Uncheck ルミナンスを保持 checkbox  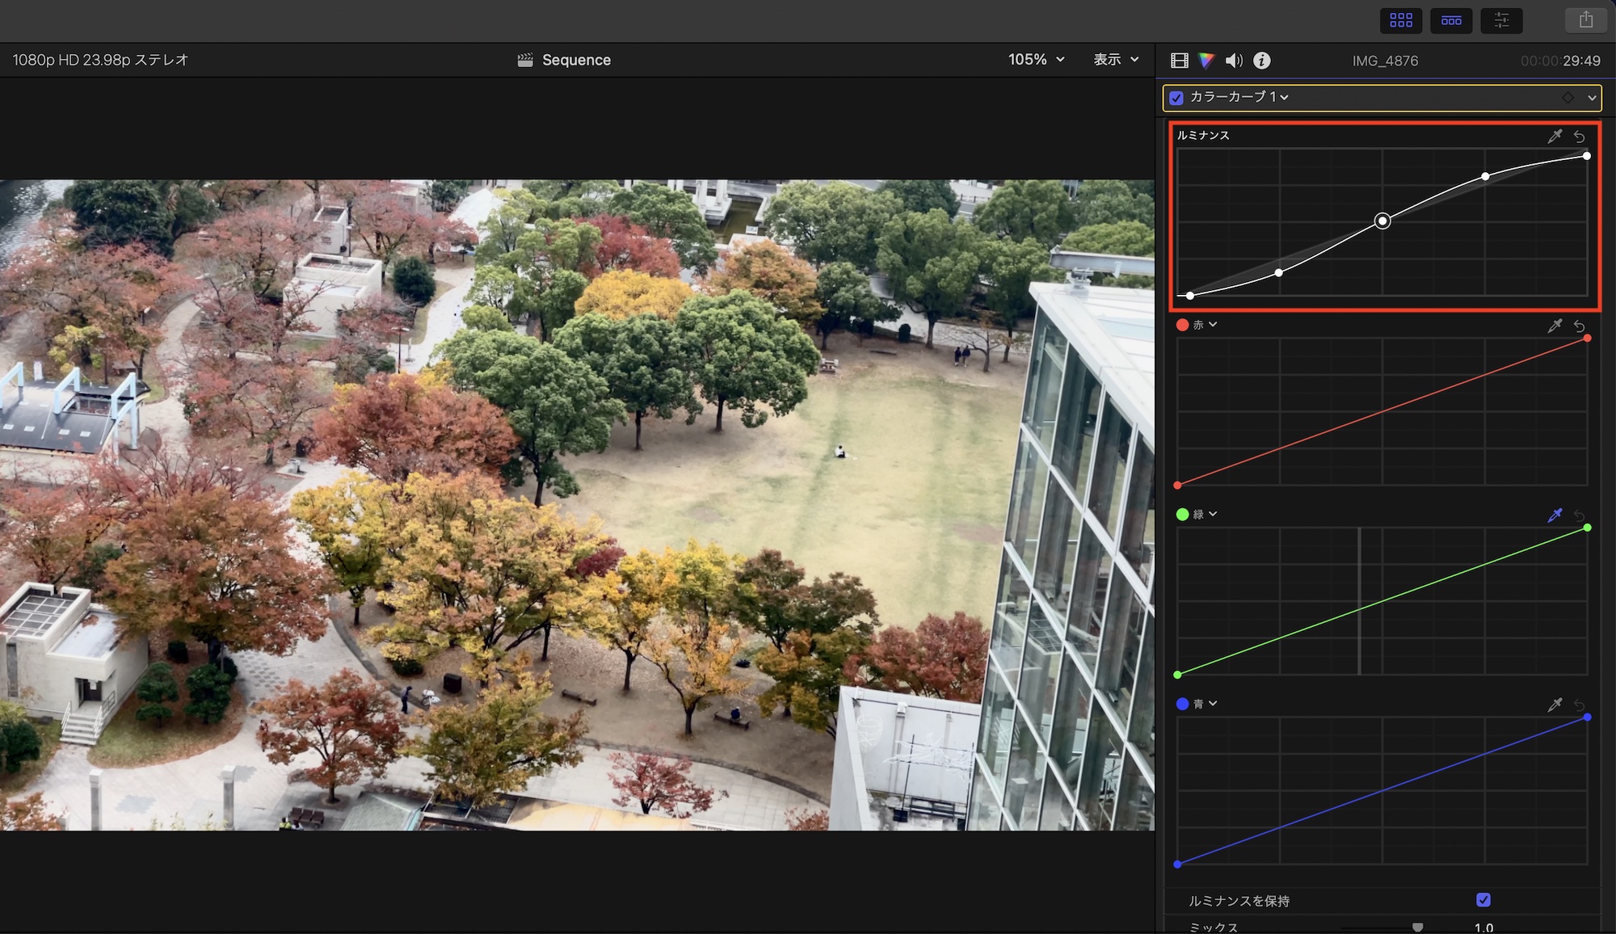pyautogui.click(x=1483, y=900)
